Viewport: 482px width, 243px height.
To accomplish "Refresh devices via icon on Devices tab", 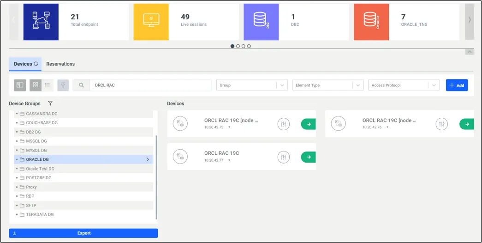I will (36, 64).
